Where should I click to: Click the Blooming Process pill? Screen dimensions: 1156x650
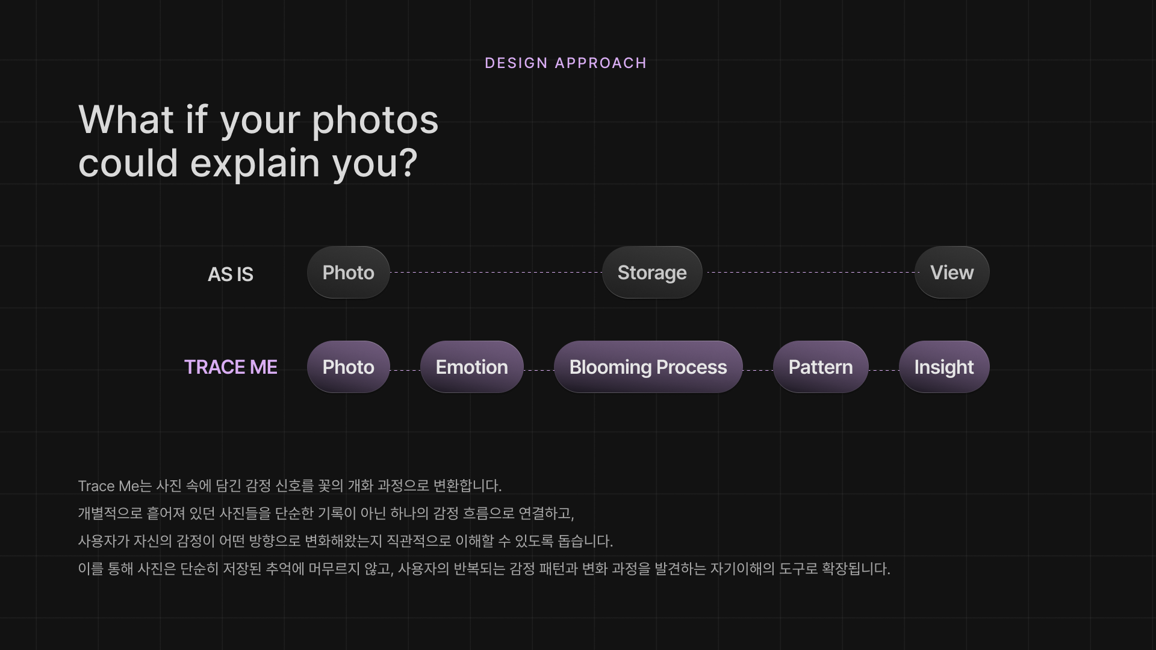pyautogui.click(x=648, y=367)
